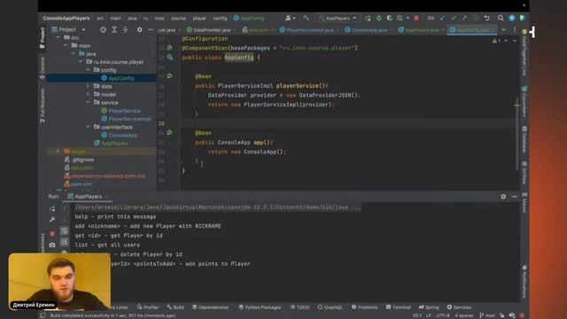Hide the Project tool window
The image size is (567, 319).
coord(151,29)
